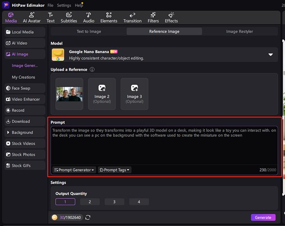Screen dimensions: 285x226
Task: Open the Elements panel icon
Action: click(x=109, y=17)
